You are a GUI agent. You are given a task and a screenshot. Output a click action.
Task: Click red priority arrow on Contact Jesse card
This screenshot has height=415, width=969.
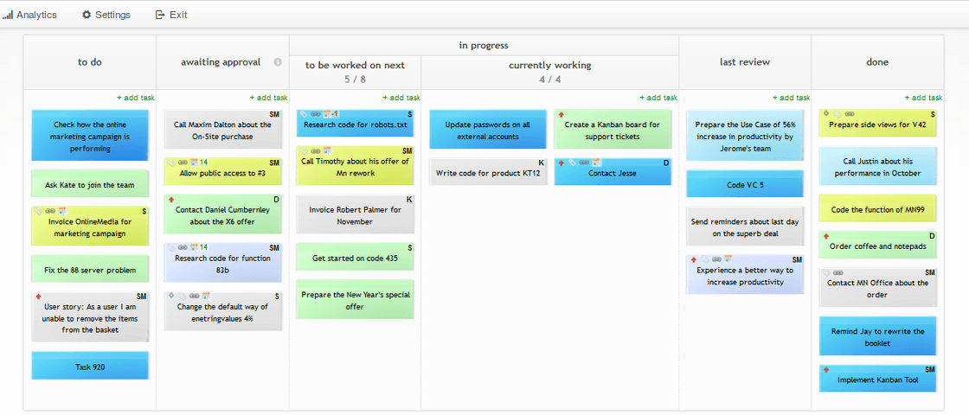point(562,163)
